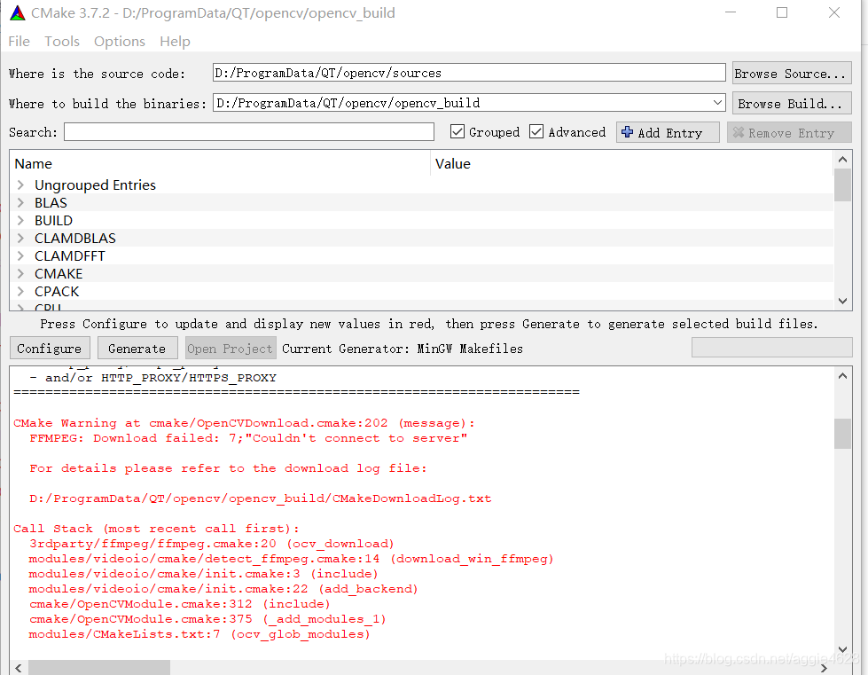Open the build binaries path dropdown

pos(717,103)
